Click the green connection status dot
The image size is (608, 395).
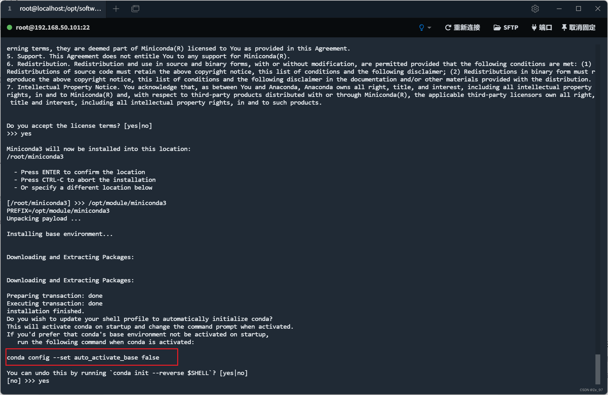[10, 28]
